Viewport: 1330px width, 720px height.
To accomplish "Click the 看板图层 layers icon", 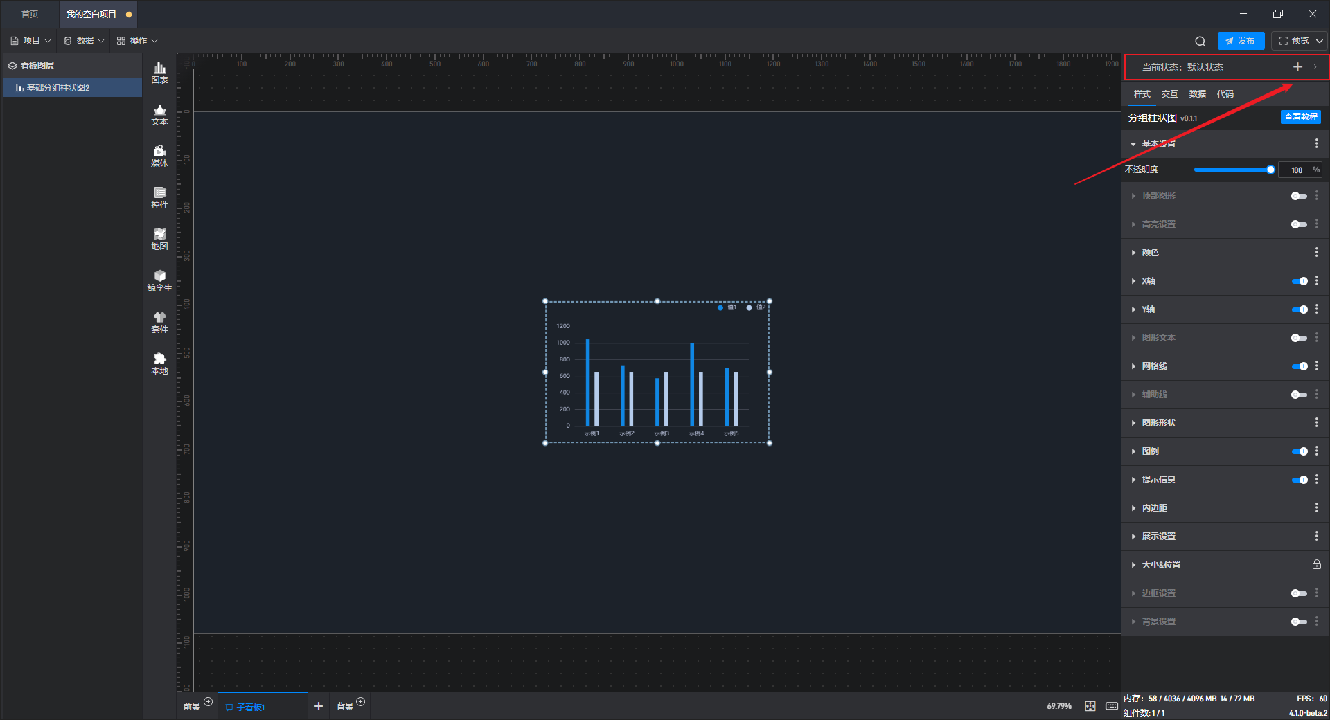I will point(12,66).
